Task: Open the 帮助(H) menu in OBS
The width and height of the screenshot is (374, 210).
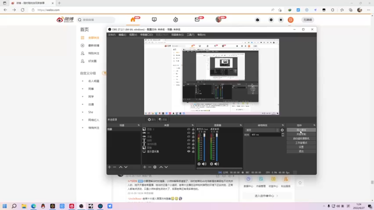Action: coord(201,35)
